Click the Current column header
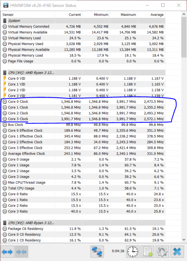 click(x=68, y=15)
